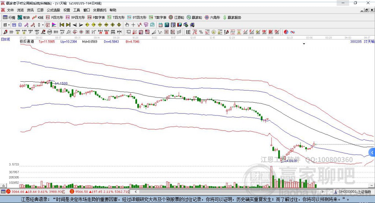Jump to first bar with skip-start arrow
The height and width of the screenshot is (203, 375).
(62, 25)
